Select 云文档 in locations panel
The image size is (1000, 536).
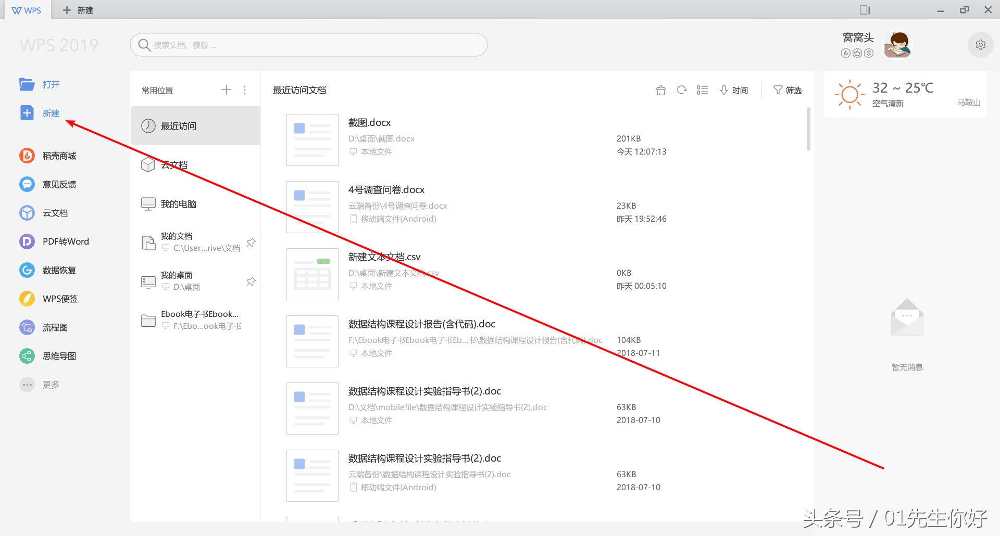pyautogui.click(x=196, y=165)
